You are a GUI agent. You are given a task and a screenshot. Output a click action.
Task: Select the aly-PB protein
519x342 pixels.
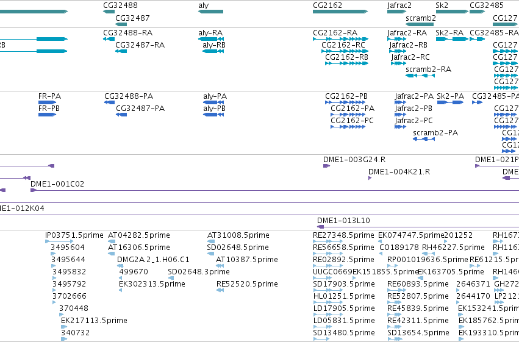pyautogui.click(x=213, y=115)
